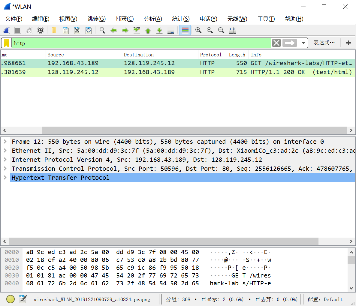Viewport: 356px width, 306px height.
Task: Find a packet with magnifier icon
Action: pos(102,30)
